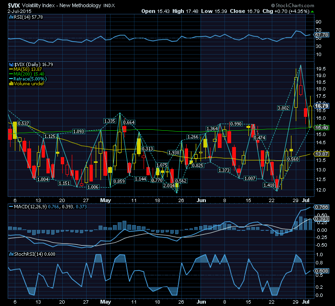Click the MA(50) yellow line swatch

pos(11,69)
